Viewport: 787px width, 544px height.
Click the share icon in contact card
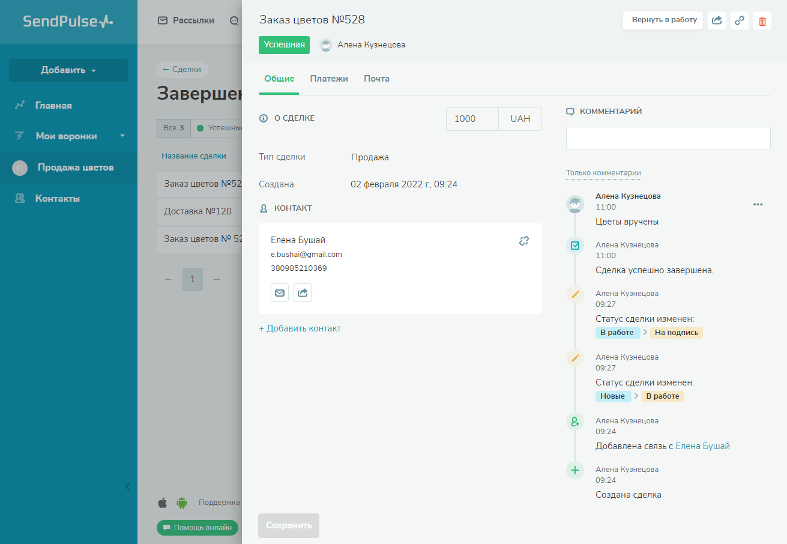click(303, 293)
